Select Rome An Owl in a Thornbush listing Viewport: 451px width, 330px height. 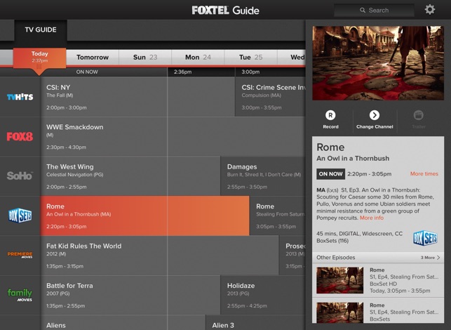(x=144, y=216)
